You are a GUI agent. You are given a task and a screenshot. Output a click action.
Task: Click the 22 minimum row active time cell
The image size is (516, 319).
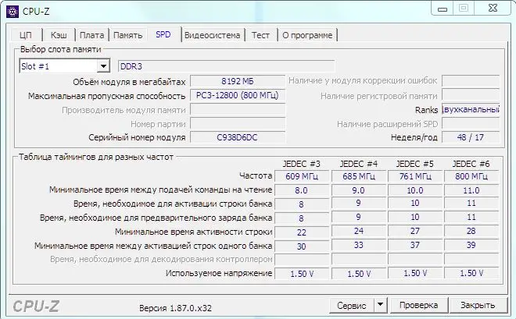(x=302, y=232)
